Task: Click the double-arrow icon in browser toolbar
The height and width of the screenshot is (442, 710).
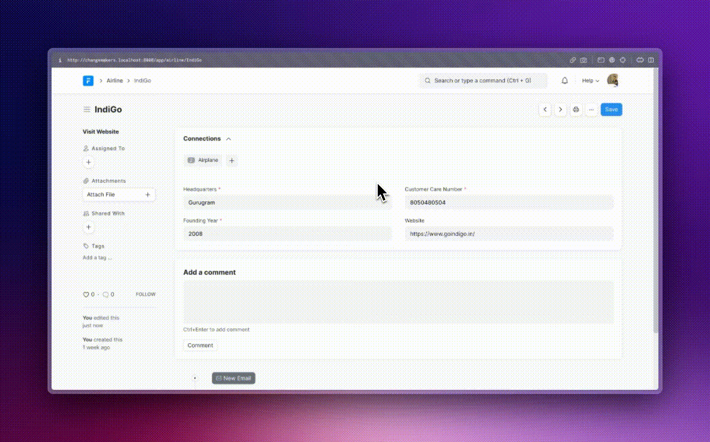Action: 640,60
